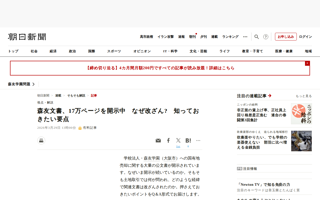
Task: Select the 政治 navigation tab
Action: pos(72,51)
